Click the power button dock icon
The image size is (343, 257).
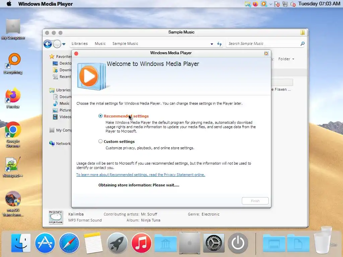click(238, 243)
